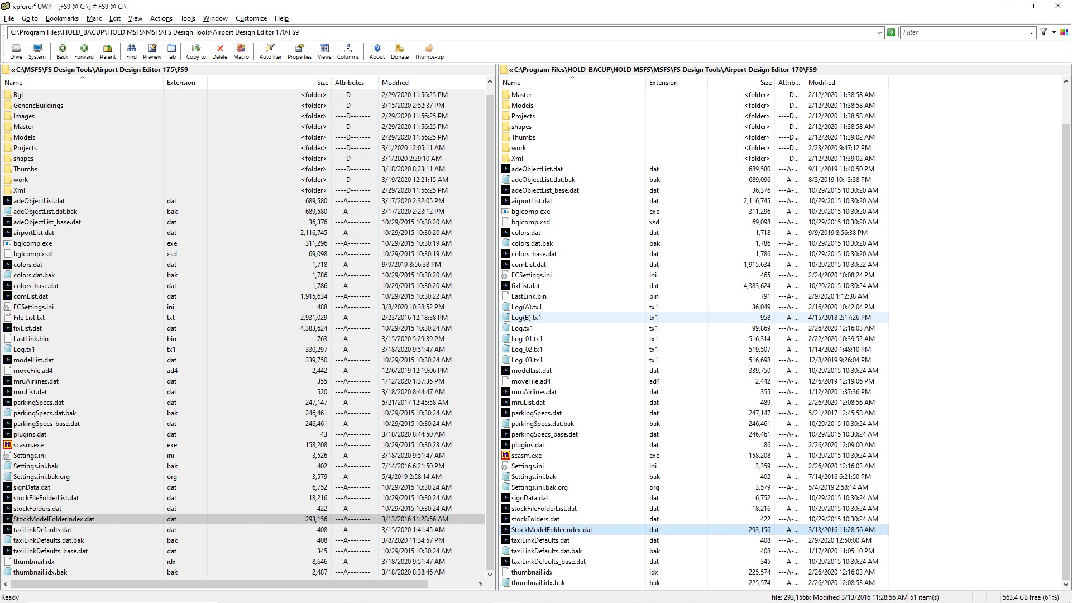Sort left pane by Name column header
Image resolution: width=1072 pixels, height=603 pixels.
14,83
